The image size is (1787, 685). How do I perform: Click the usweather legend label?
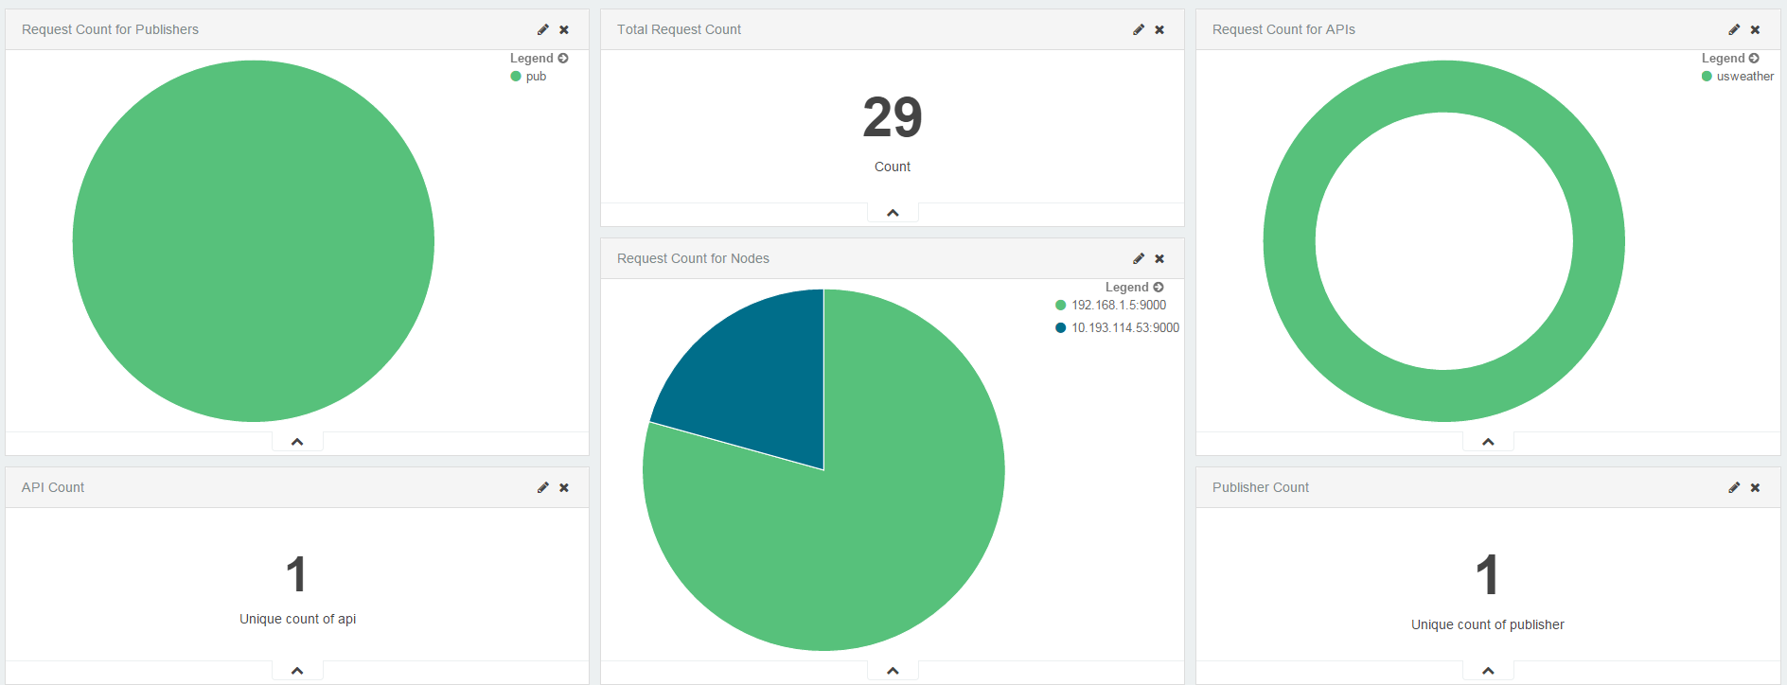click(x=1744, y=77)
